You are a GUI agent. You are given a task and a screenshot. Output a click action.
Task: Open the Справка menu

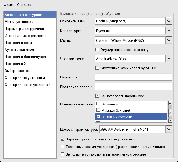(24, 5)
